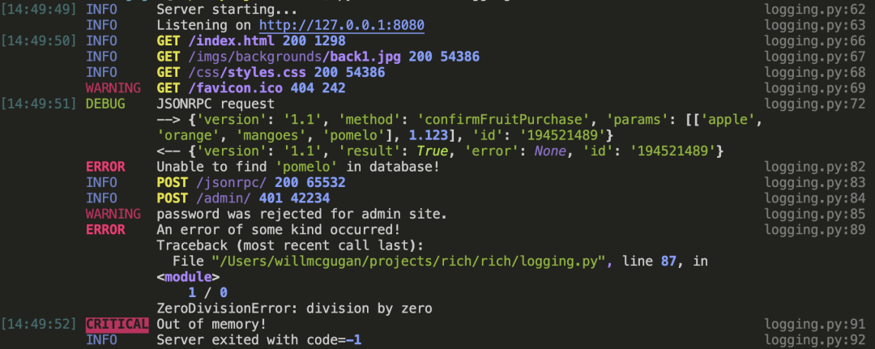Select the [14:49:50] timestamp

pyautogui.click(x=39, y=40)
